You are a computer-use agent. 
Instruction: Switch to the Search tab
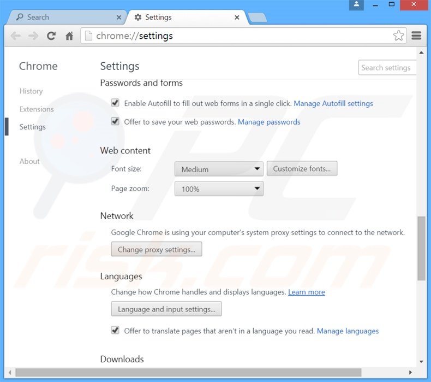pyautogui.click(x=66, y=17)
